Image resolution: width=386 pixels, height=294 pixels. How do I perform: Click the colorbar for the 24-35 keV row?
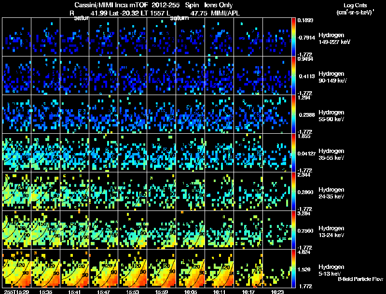(293, 191)
